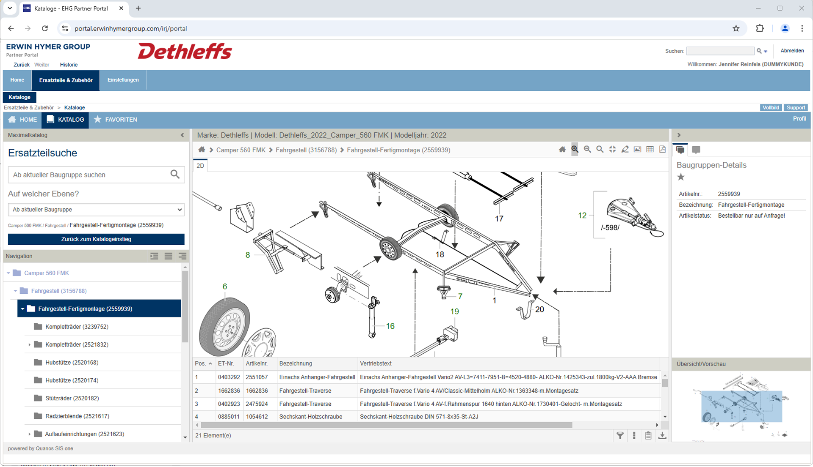The width and height of the screenshot is (813, 467).
Task: Select the 2D drawing tab
Action: click(200, 166)
